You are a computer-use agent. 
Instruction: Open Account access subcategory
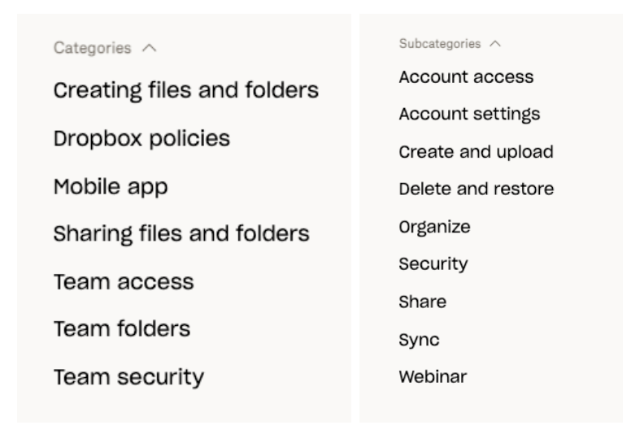pyautogui.click(x=466, y=77)
